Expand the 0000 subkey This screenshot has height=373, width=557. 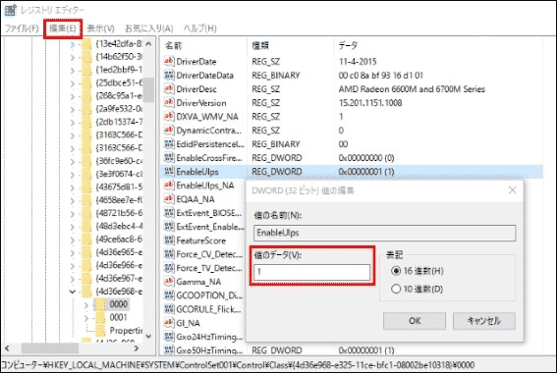pyautogui.click(x=86, y=305)
